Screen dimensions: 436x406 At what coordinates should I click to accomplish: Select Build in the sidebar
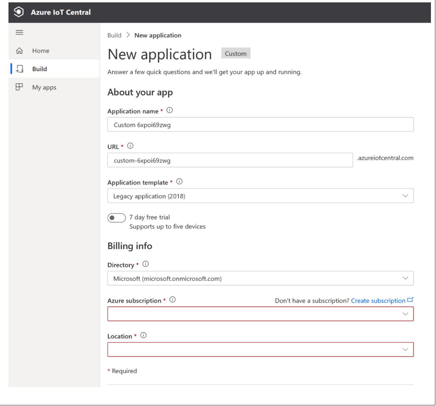(x=54, y=69)
